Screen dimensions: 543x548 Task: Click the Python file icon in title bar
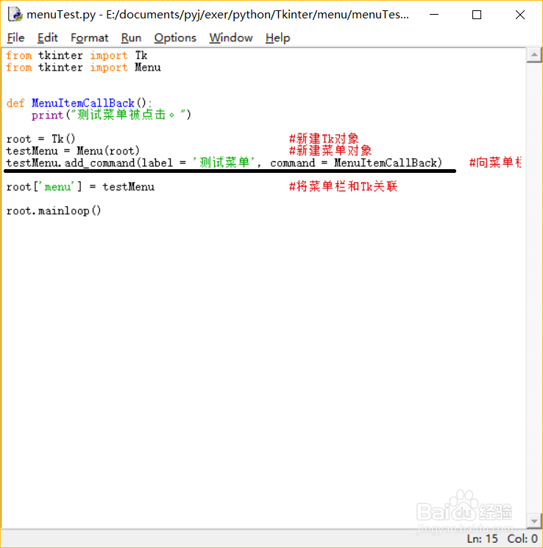[x=15, y=15]
